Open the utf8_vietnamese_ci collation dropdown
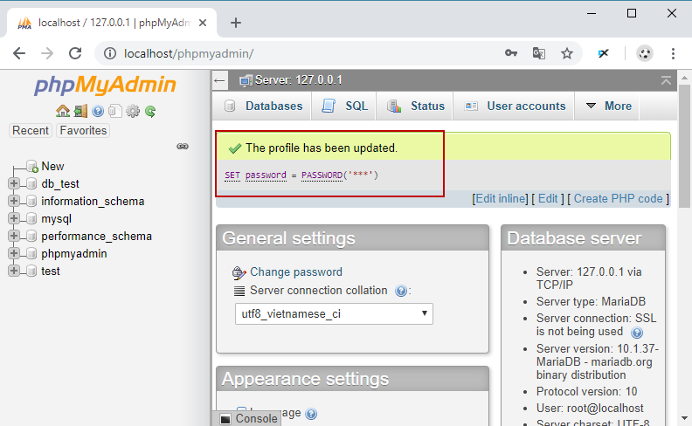692x426 pixels. (334, 313)
